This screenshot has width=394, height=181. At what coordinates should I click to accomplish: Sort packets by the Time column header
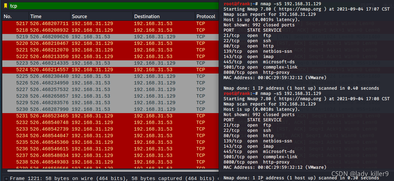coord(49,16)
